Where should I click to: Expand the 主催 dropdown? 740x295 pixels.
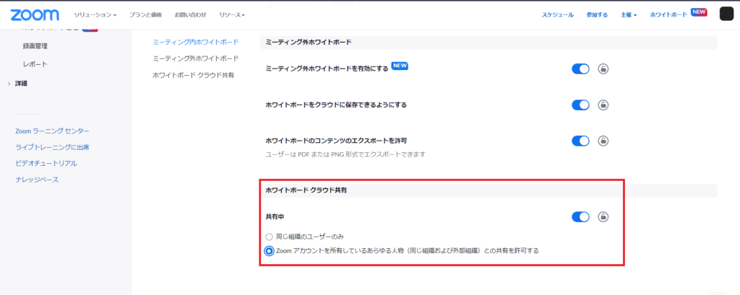coord(628,14)
